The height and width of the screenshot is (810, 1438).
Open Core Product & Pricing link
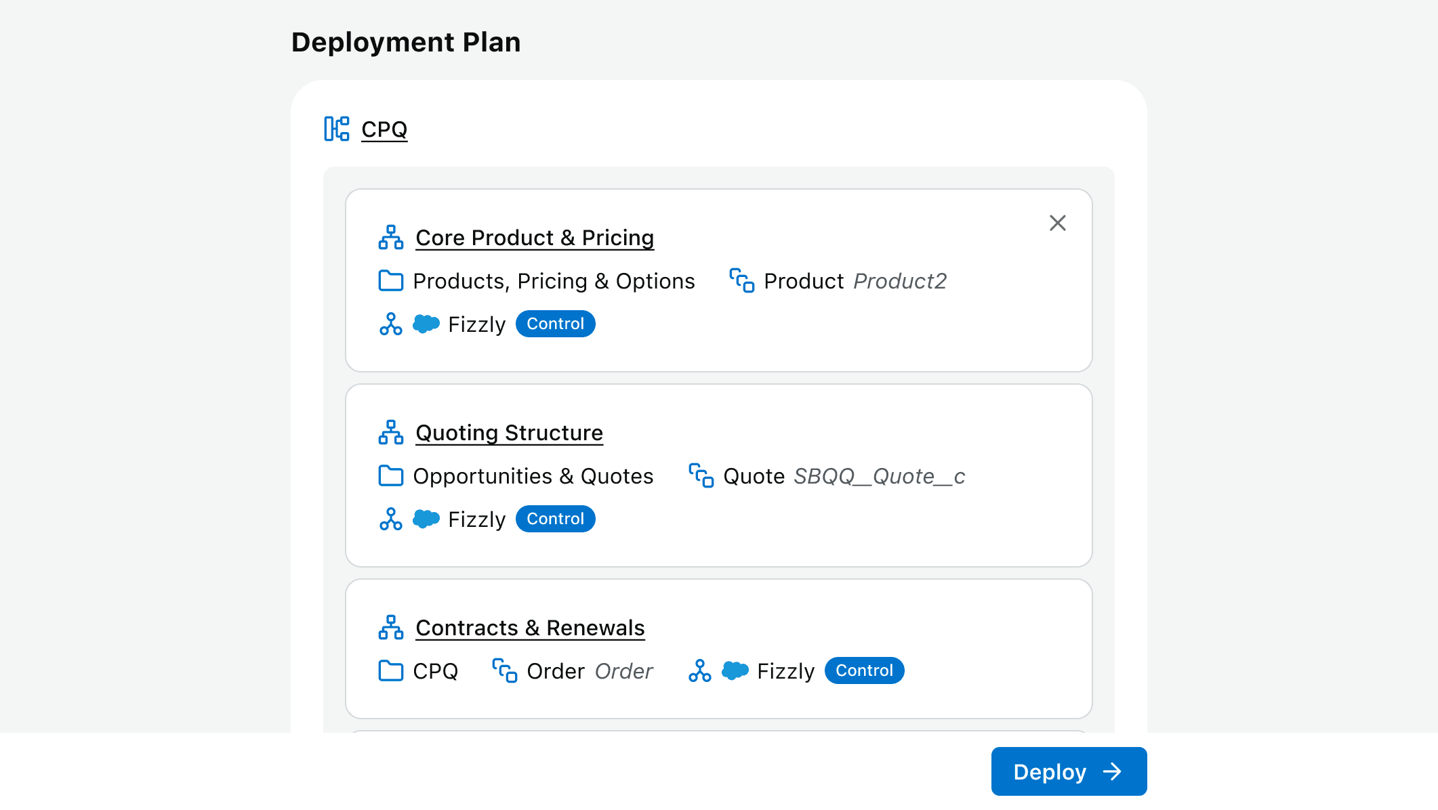tap(535, 238)
